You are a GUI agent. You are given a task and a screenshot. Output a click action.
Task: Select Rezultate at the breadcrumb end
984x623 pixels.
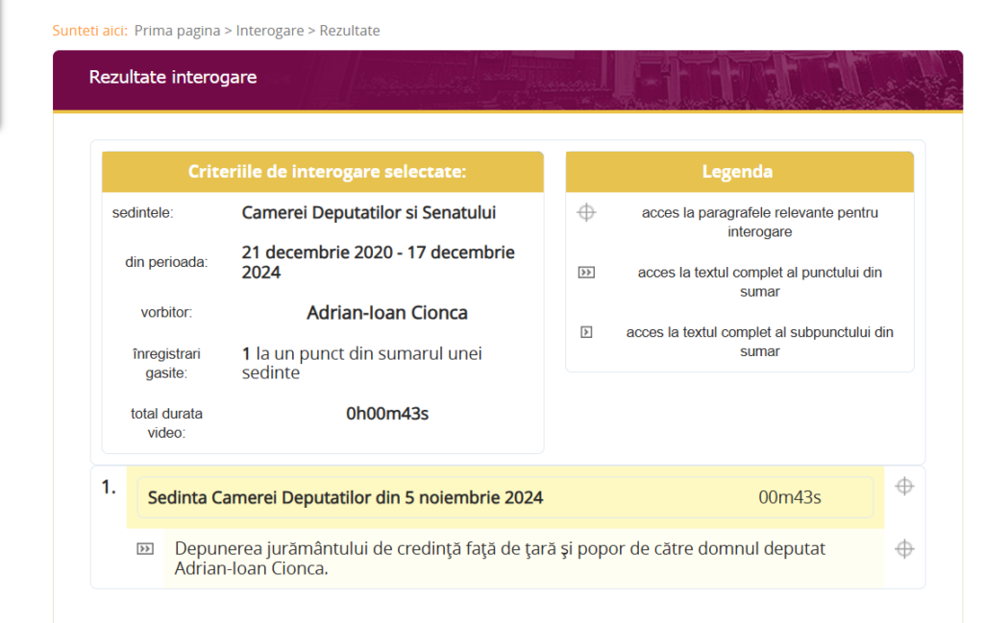pyautogui.click(x=350, y=31)
